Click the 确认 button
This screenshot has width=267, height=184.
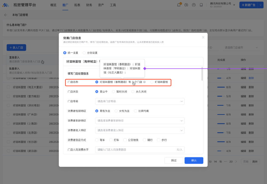coord(194,160)
